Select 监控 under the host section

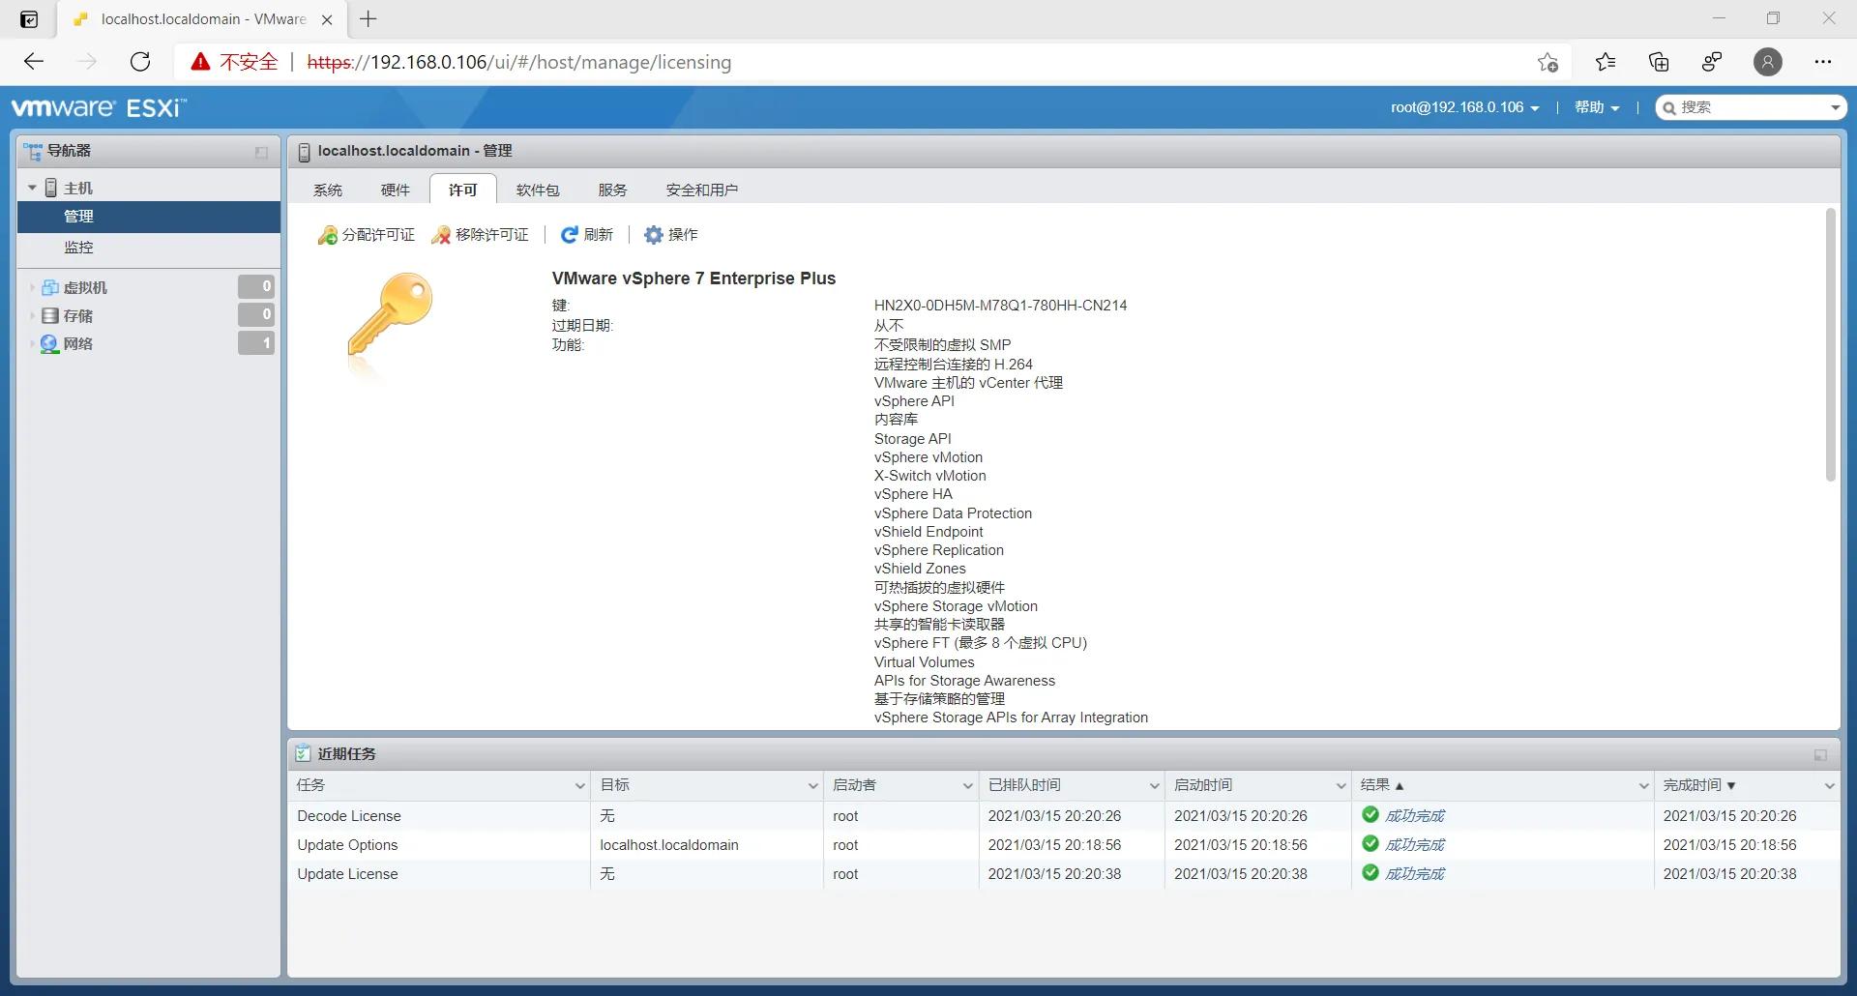79,248
